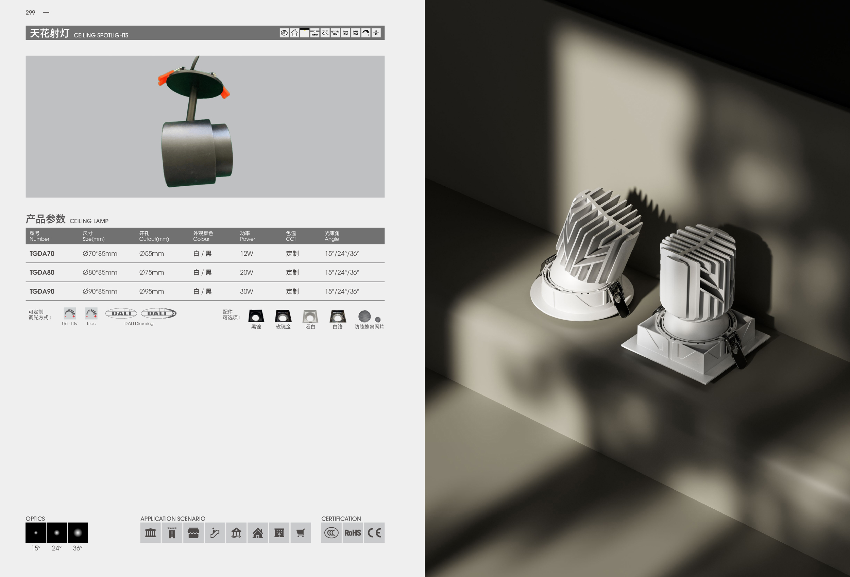Click the 天花射灯 section heading
This screenshot has height=577, width=850.
tap(49, 33)
